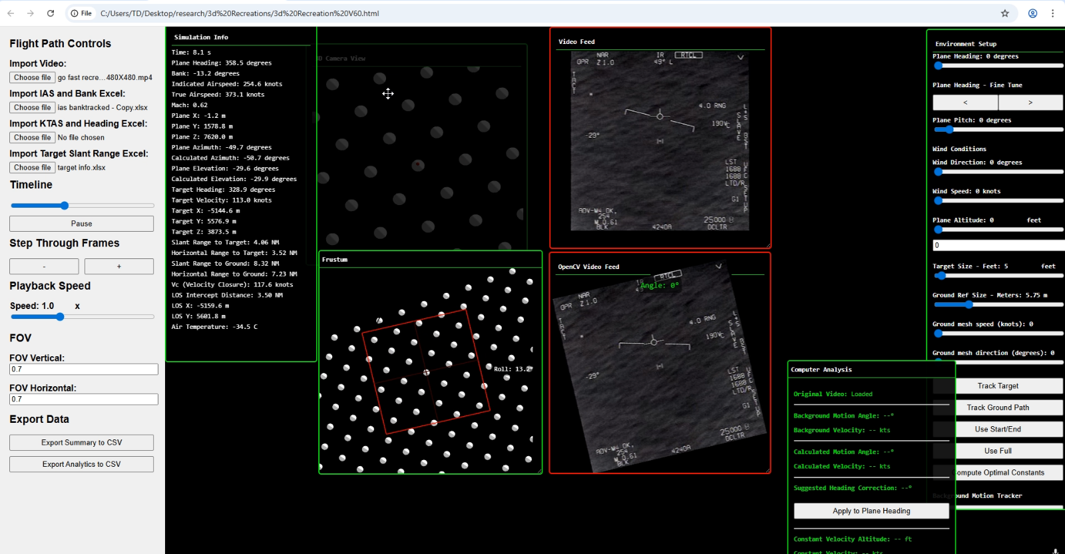Reload the page
The height and width of the screenshot is (554, 1065).
point(51,13)
